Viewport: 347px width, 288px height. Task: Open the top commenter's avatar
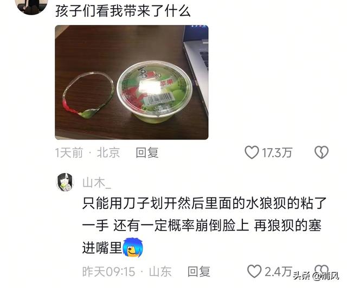click(x=31, y=6)
